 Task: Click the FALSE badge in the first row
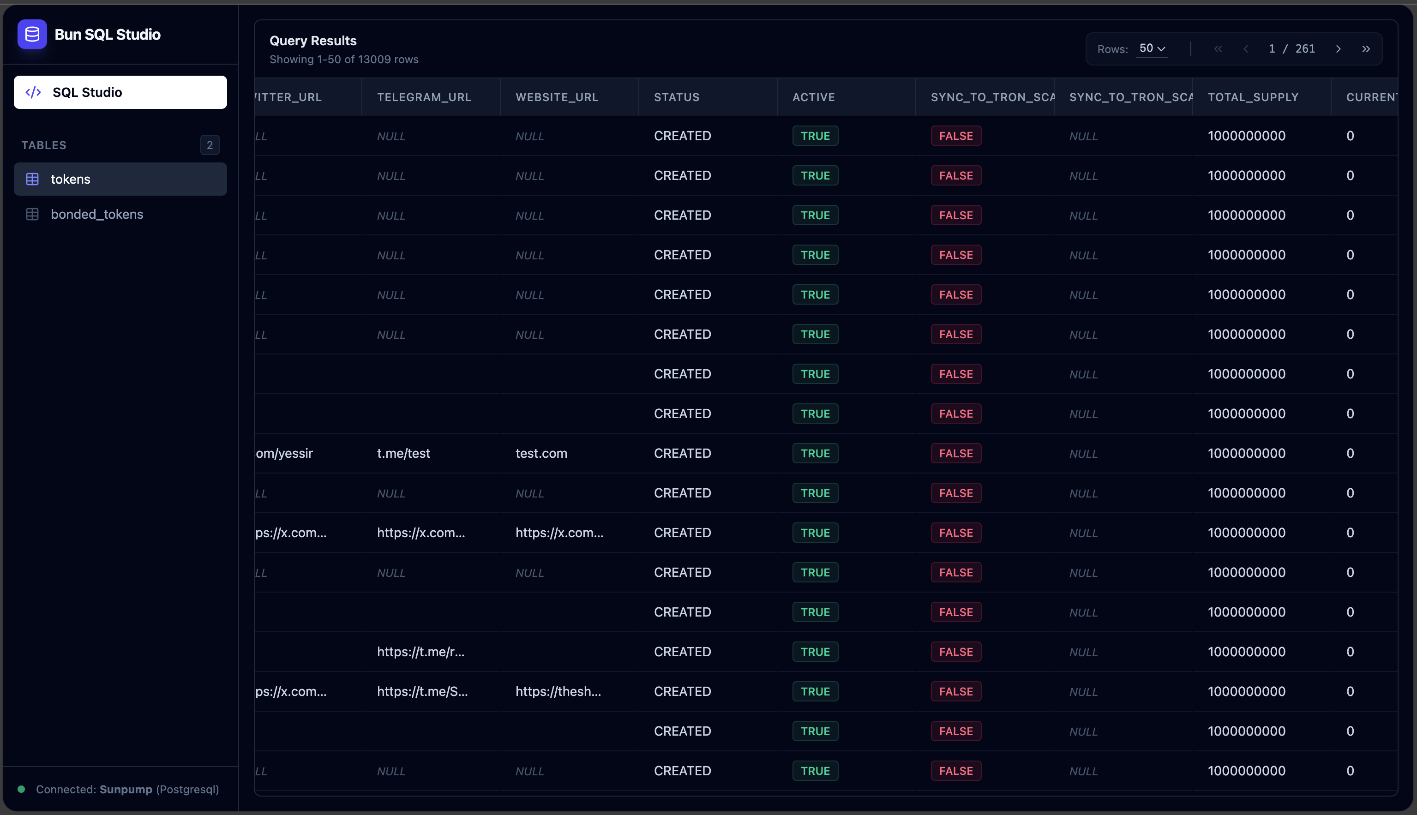(x=956, y=136)
